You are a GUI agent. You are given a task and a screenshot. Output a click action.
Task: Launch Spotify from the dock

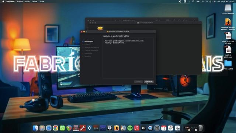click(x=130, y=128)
